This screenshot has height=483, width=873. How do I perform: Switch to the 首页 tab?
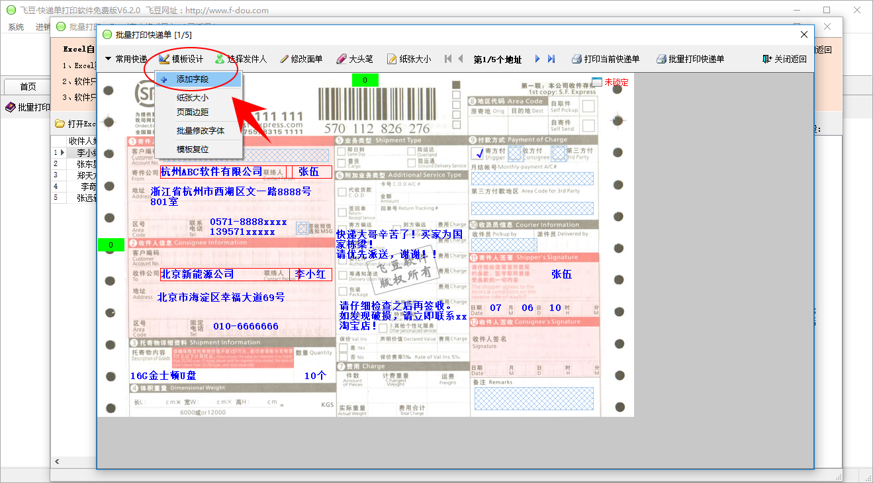pyautogui.click(x=28, y=87)
